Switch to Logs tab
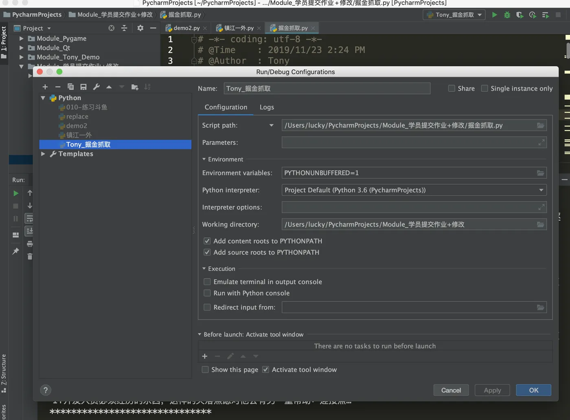 [267, 107]
